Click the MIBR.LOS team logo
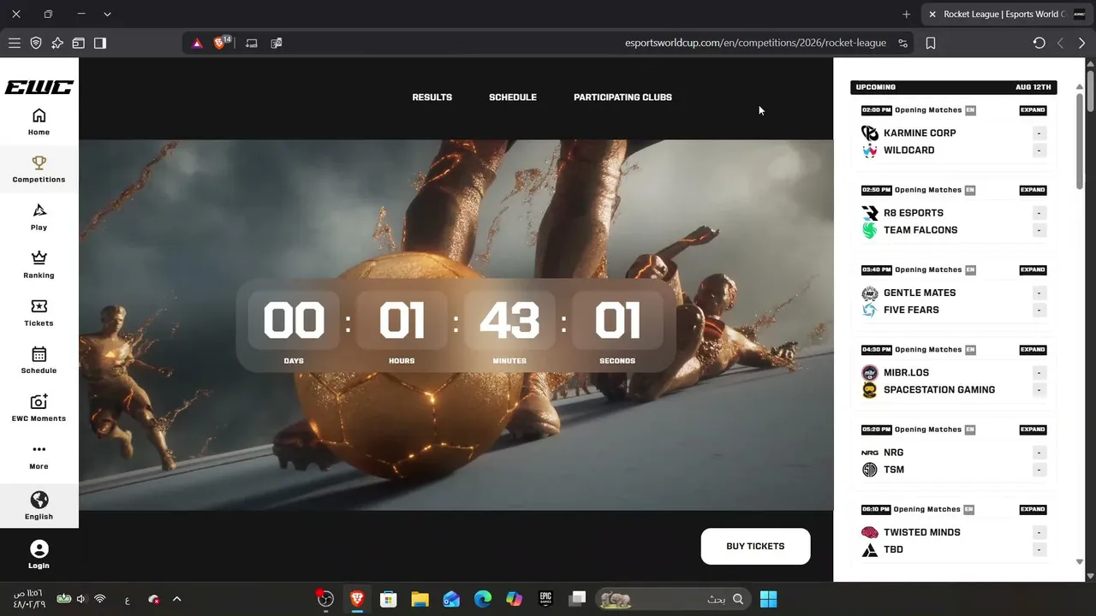1096x616 pixels. tap(870, 373)
